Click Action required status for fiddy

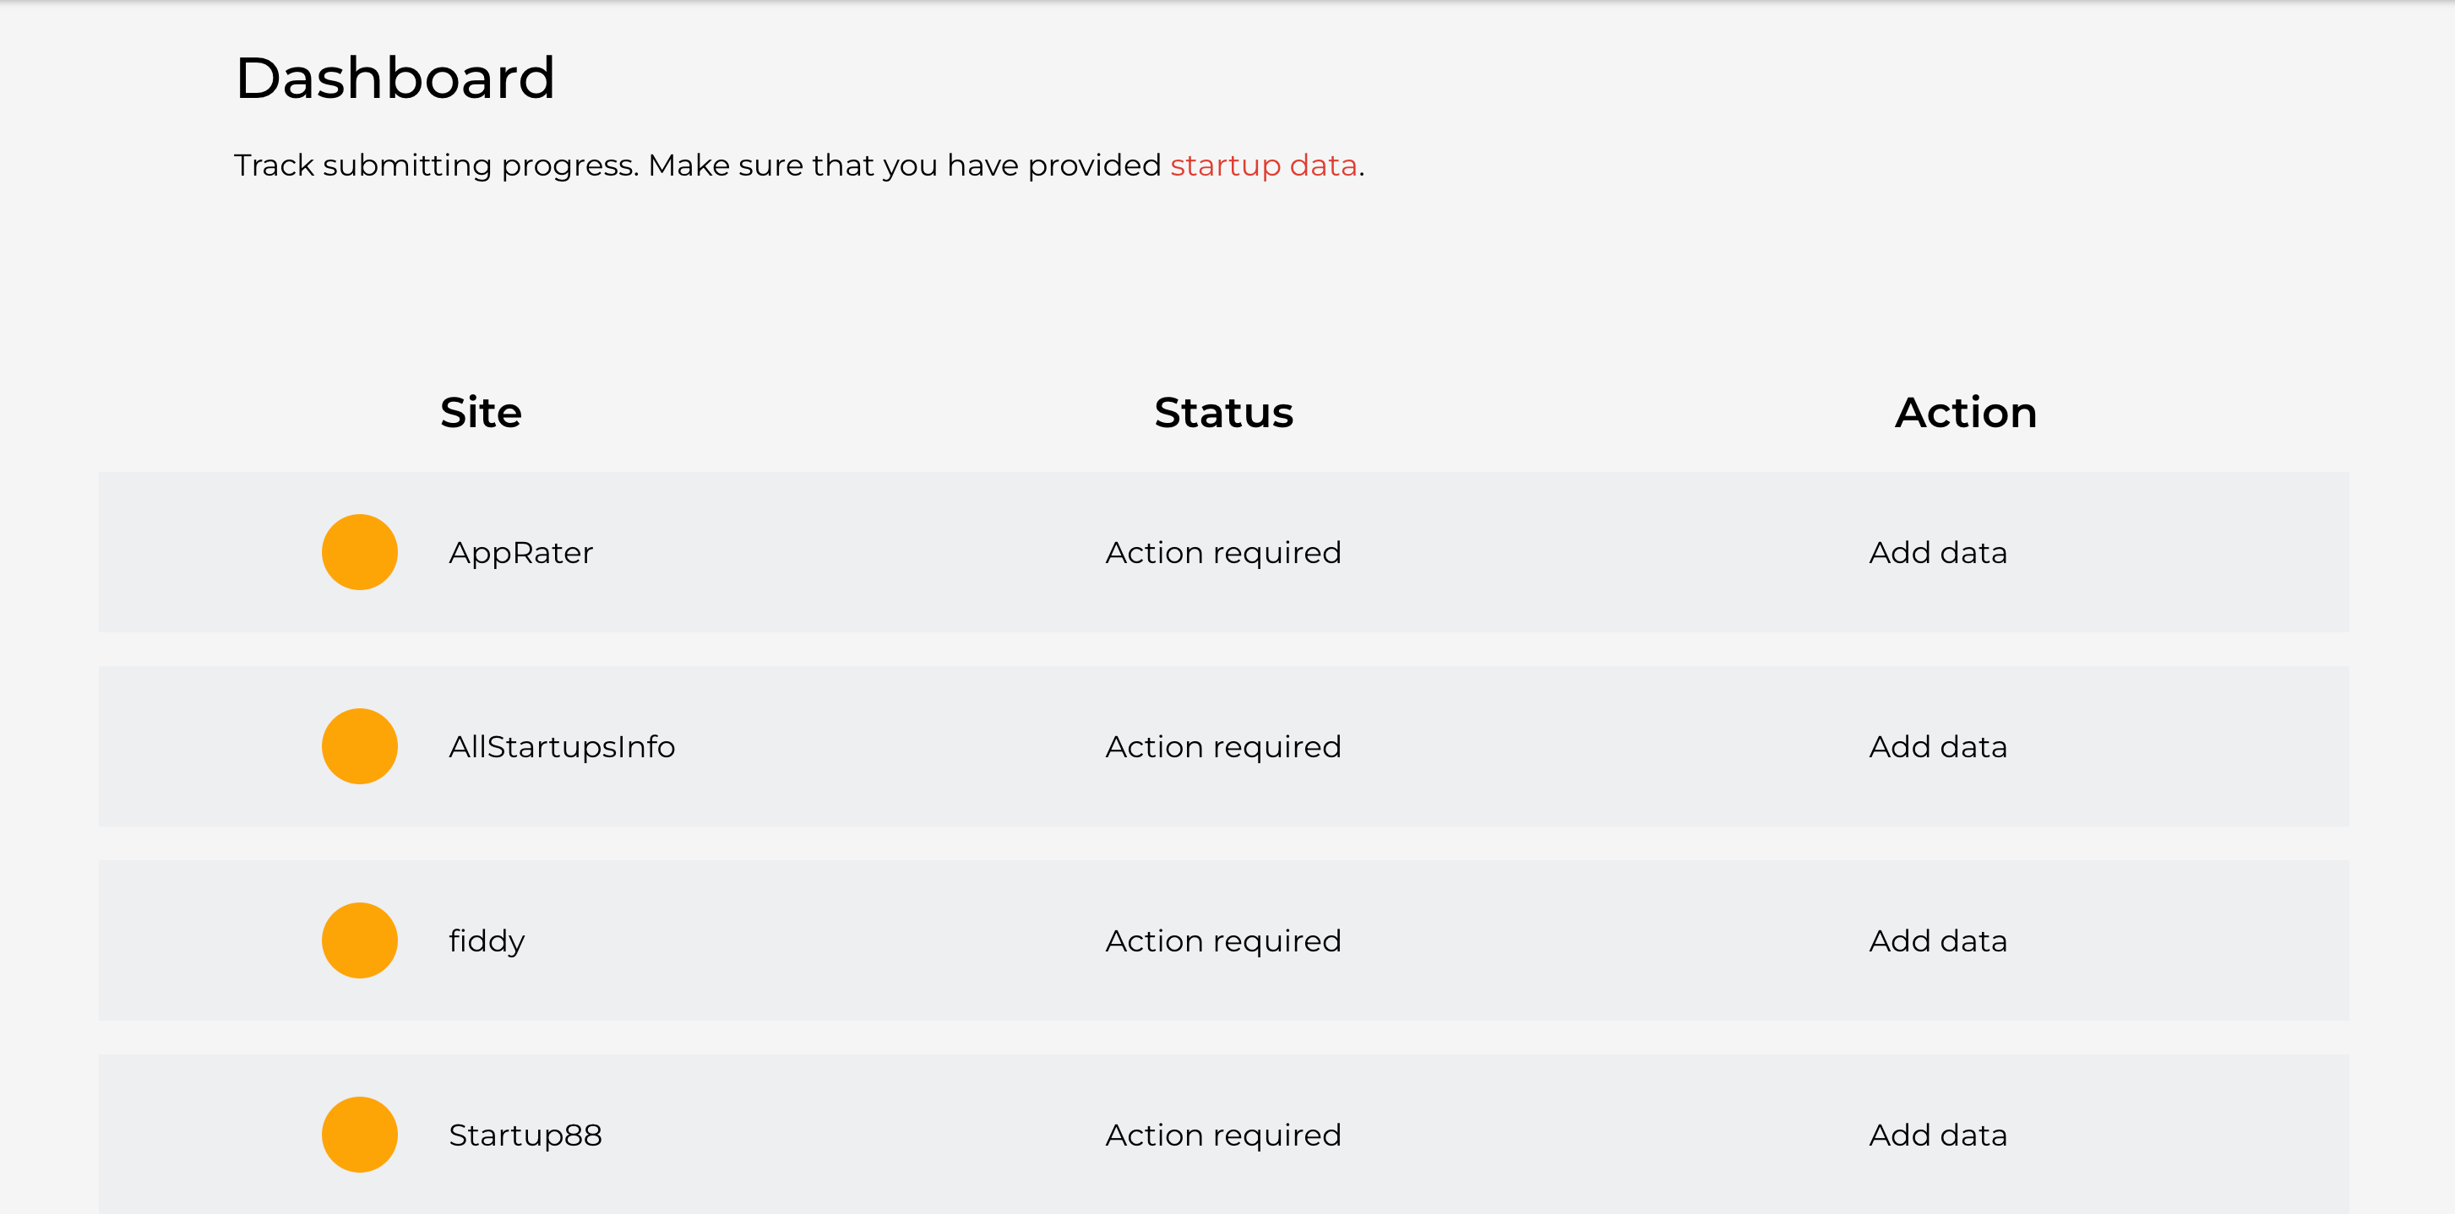(x=1222, y=941)
